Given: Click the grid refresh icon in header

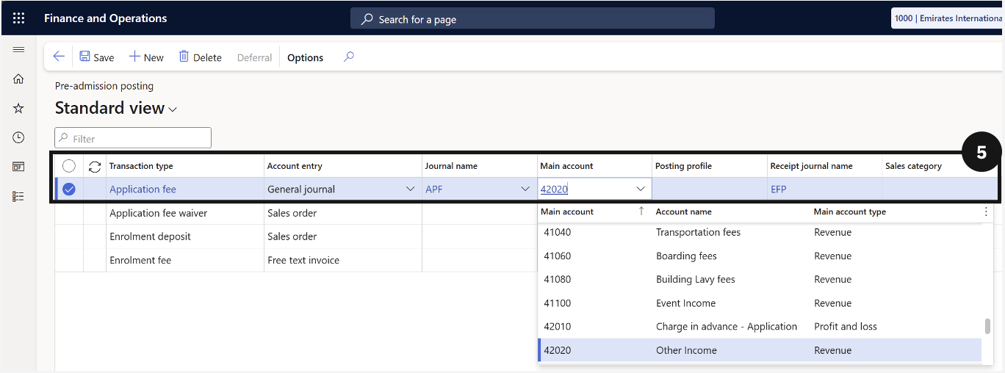Looking at the screenshot, I should coord(95,167).
